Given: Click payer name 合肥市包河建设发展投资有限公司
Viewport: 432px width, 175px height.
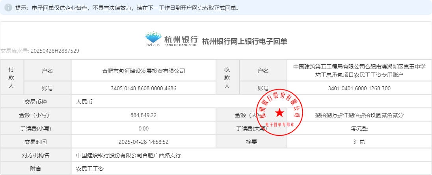Looking at the screenshot, I should point(143,71).
